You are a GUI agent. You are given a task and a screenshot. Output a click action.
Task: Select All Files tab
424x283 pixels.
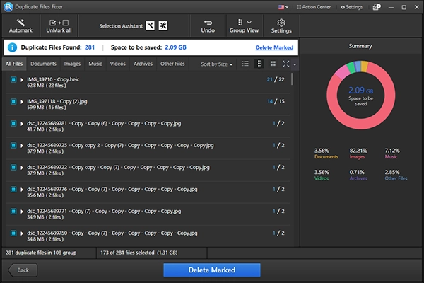(14, 64)
